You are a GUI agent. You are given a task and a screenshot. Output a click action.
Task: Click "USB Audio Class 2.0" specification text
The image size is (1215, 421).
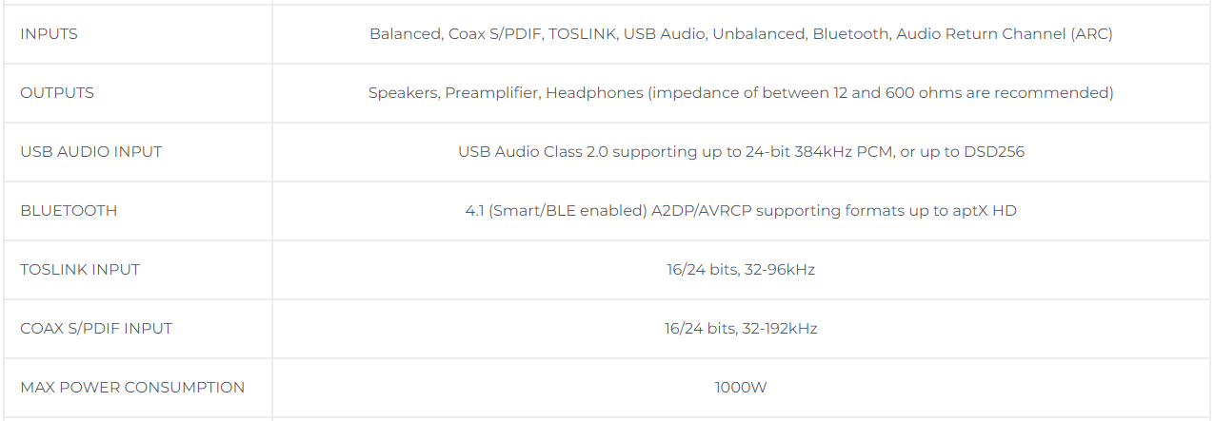[x=533, y=152]
